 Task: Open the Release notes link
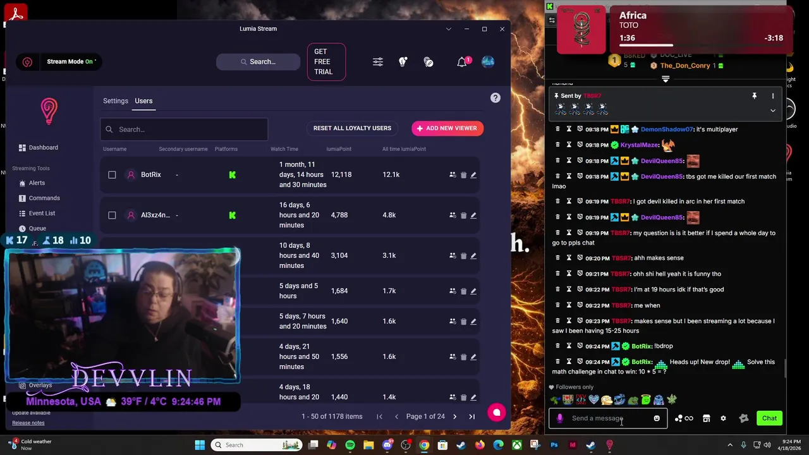pos(28,423)
